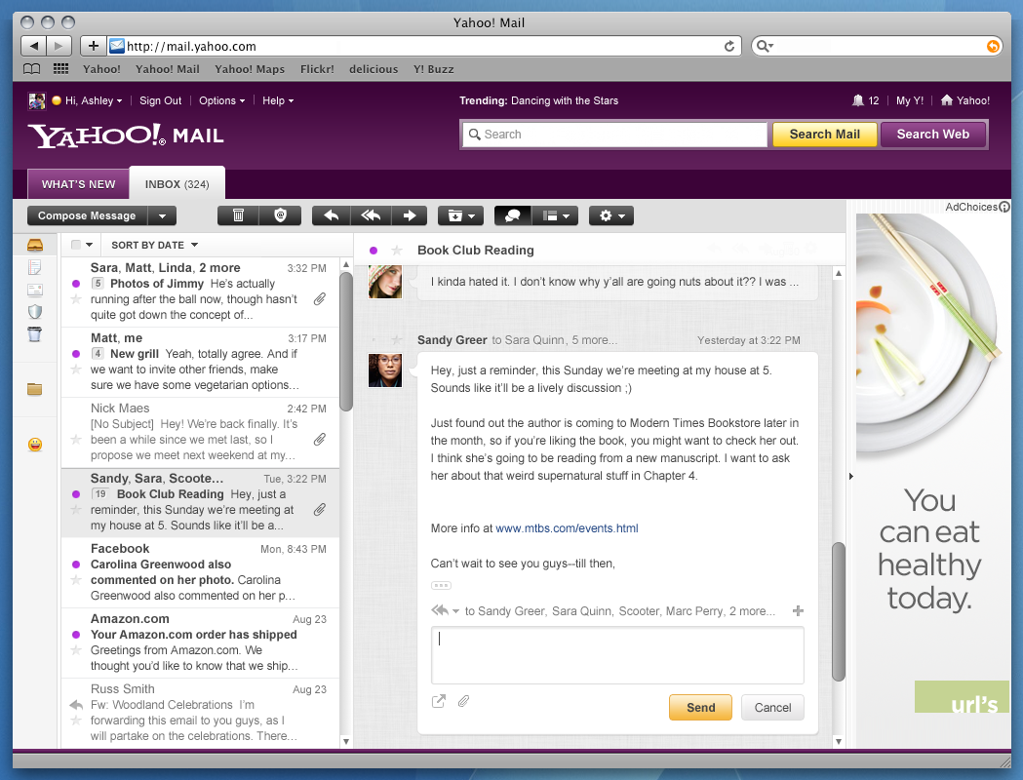The width and height of the screenshot is (1023, 780).
Task: Click message list scroll down arrow
Action: point(346,742)
